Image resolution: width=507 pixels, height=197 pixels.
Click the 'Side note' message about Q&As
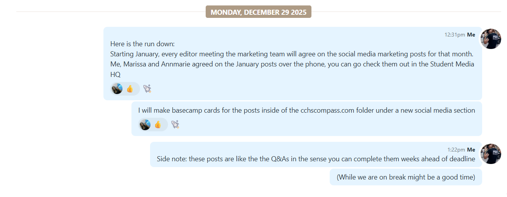(x=316, y=159)
